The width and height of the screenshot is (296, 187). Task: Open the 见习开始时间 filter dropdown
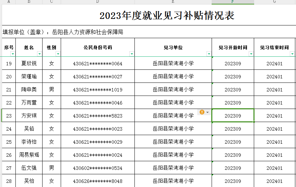coord(251,54)
